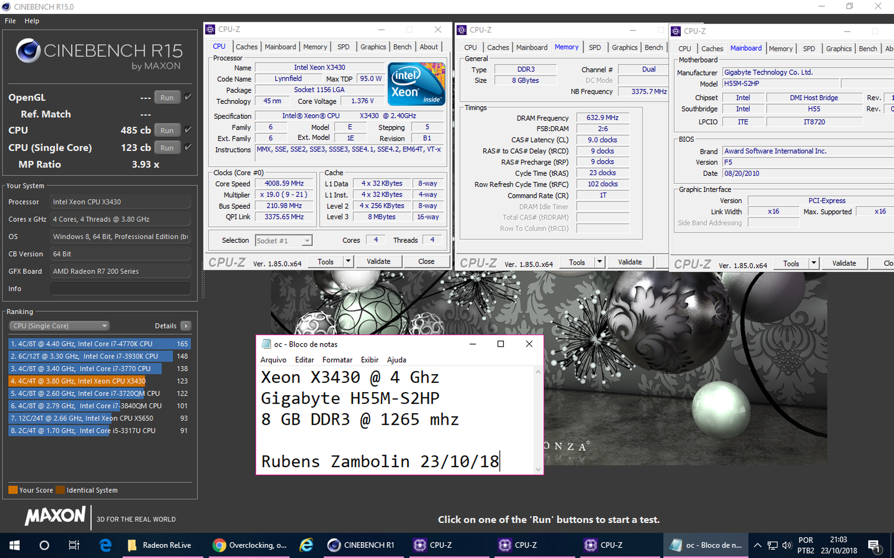Viewport: 894px width, 558px height.
Task: Select ranking row Intel Core i7-3930K
Action: point(99,356)
